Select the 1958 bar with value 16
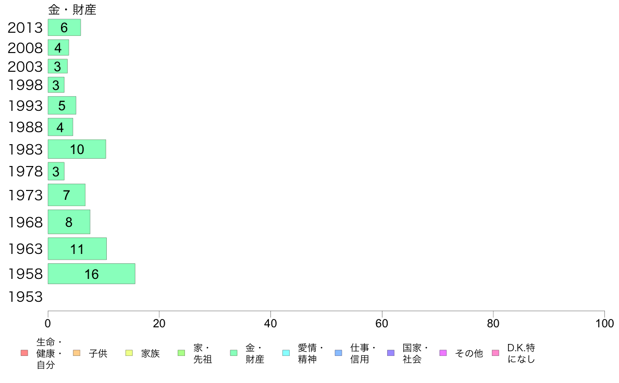Viewport: 619px width, 383px height. click(x=92, y=274)
